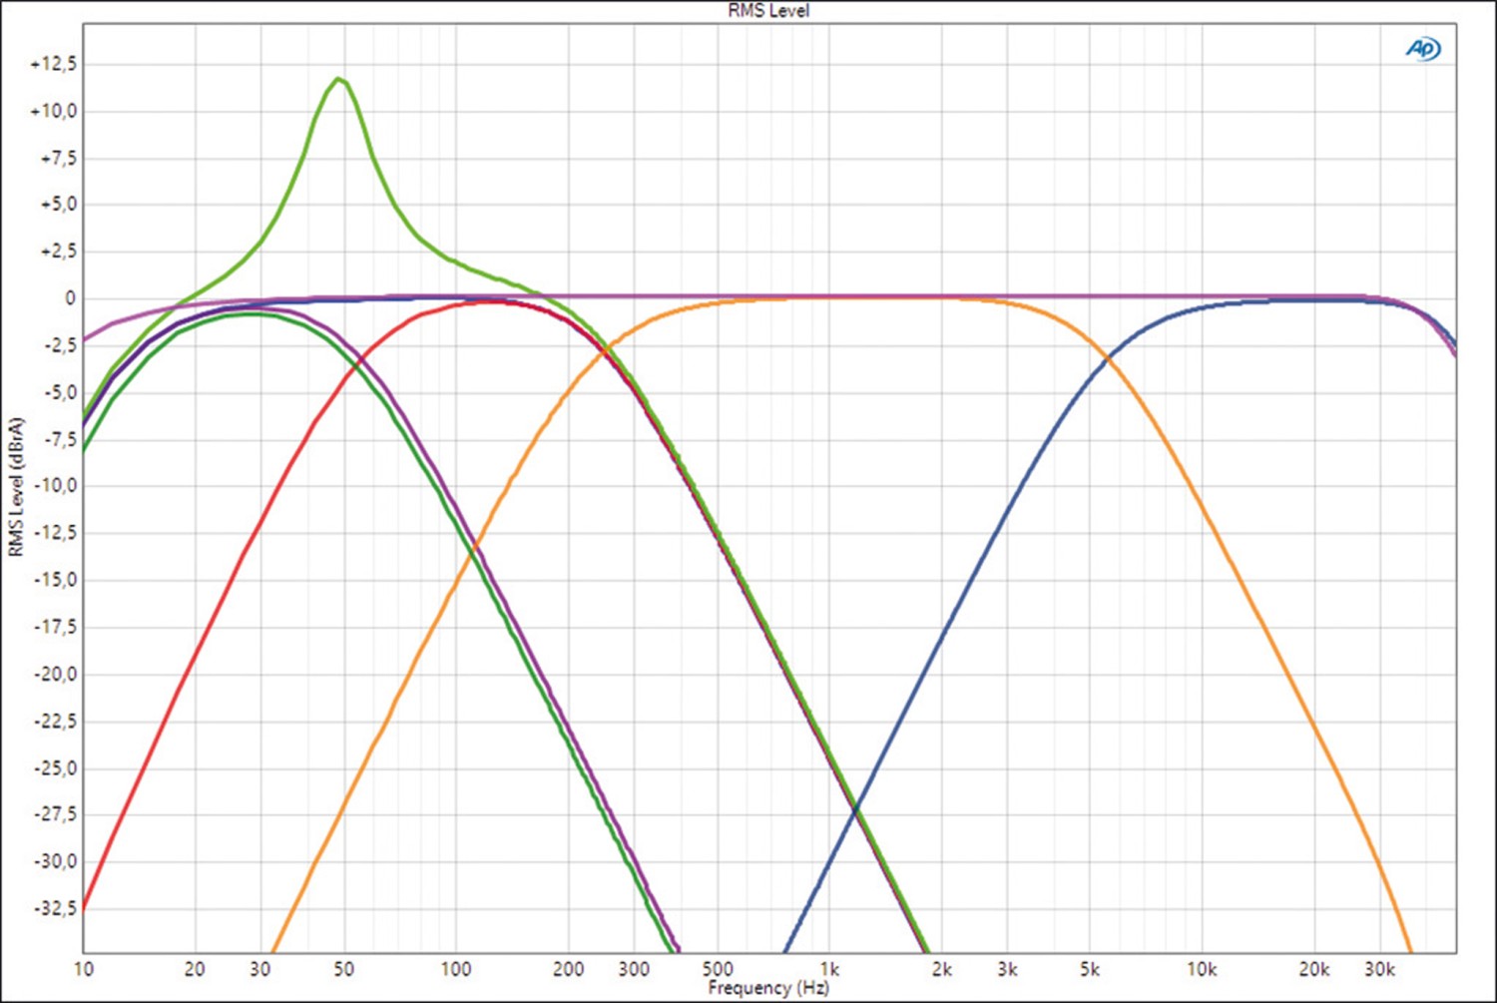Click the 1k frequency axis label
The height and width of the screenshot is (1003, 1497).
[829, 969]
